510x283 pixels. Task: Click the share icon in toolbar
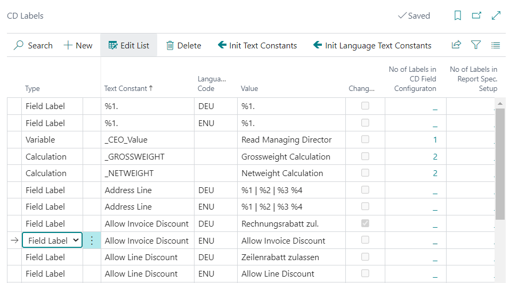456,45
